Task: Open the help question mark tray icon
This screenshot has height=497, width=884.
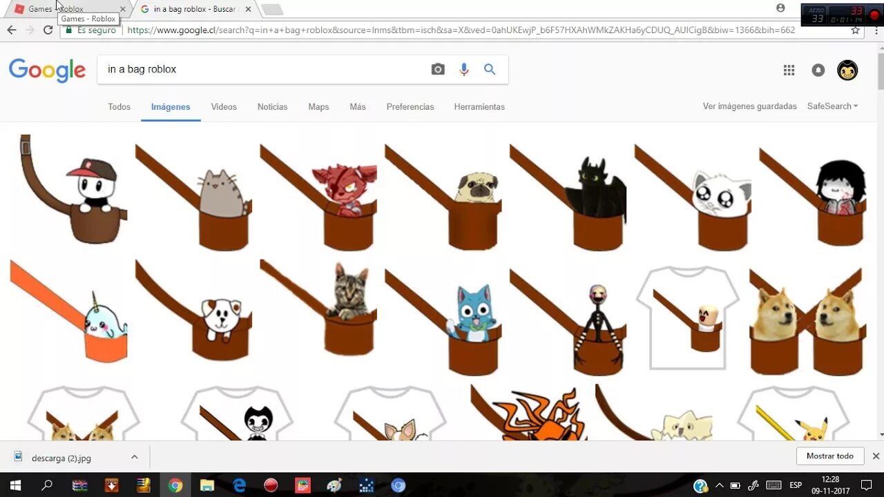Action: [700, 486]
